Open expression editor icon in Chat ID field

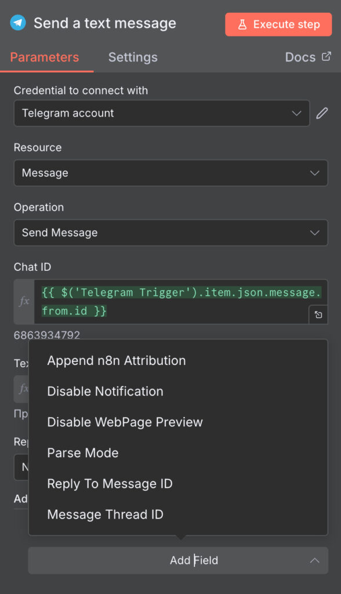point(318,315)
